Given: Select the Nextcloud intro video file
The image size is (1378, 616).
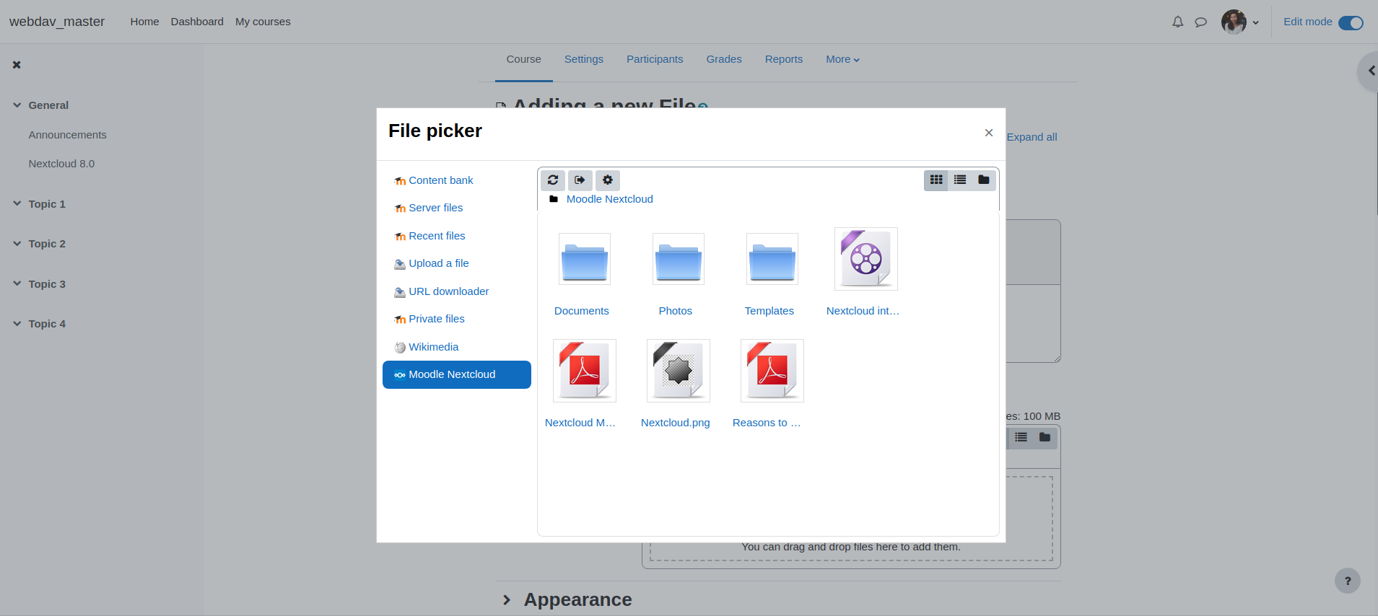Looking at the screenshot, I should [866, 259].
